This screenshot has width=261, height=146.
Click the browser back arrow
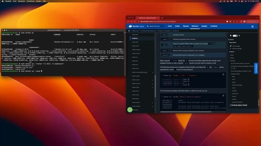pyautogui.click(x=128, y=21)
